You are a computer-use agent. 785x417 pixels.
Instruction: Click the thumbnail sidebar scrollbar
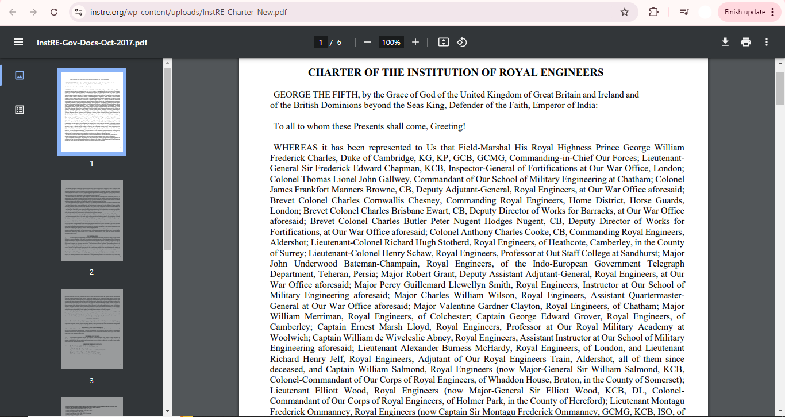(x=167, y=158)
